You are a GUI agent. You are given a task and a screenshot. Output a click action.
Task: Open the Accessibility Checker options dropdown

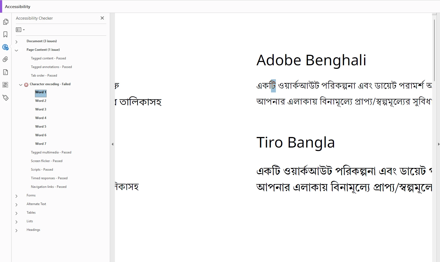(x=20, y=30)
